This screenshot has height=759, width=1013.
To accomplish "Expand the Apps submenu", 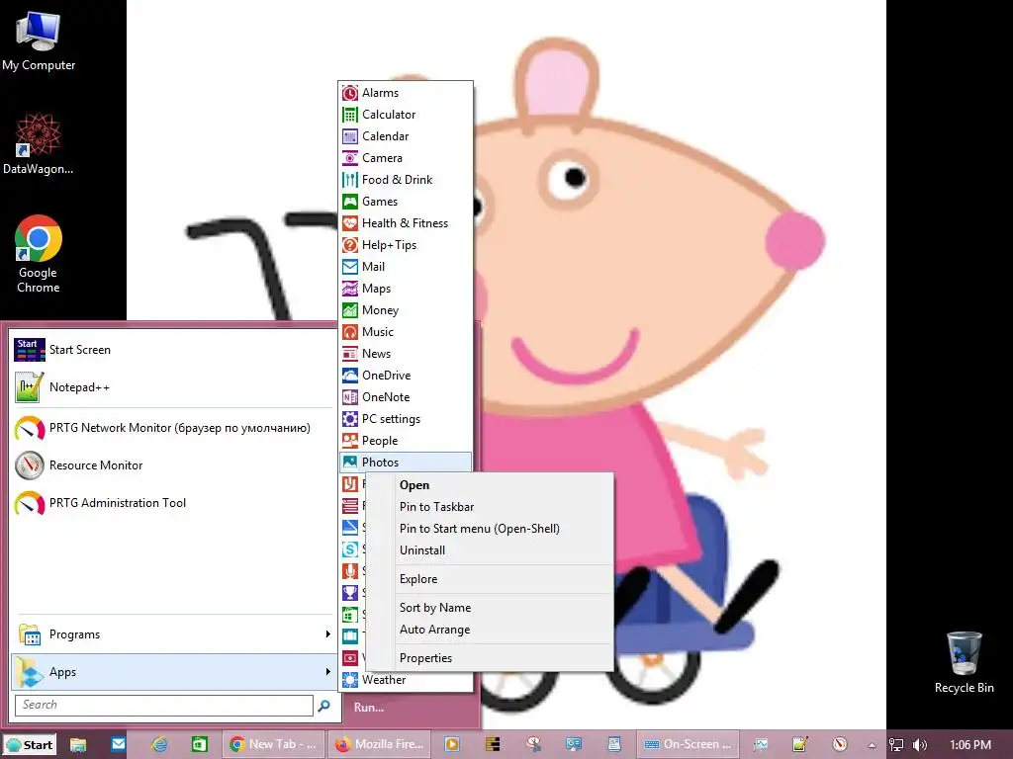I will pos(172,672).
